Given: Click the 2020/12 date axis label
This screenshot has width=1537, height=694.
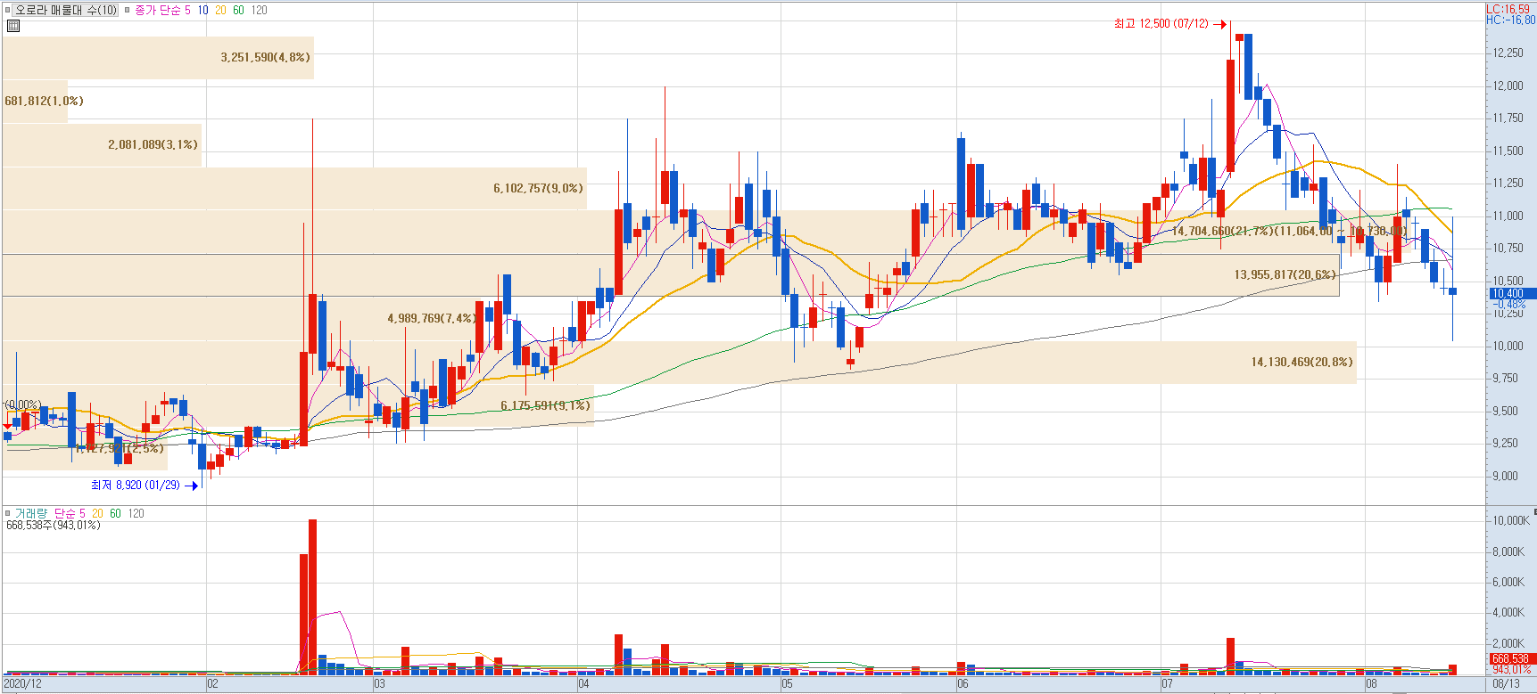Looking at the screenshot, I should (23, 684).
